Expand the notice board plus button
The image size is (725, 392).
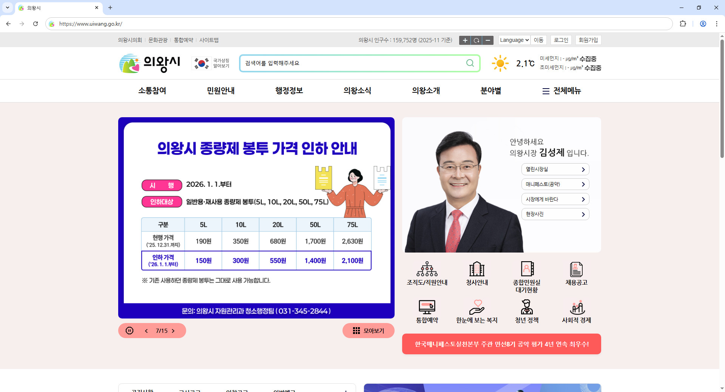click(x=346, y=390)
